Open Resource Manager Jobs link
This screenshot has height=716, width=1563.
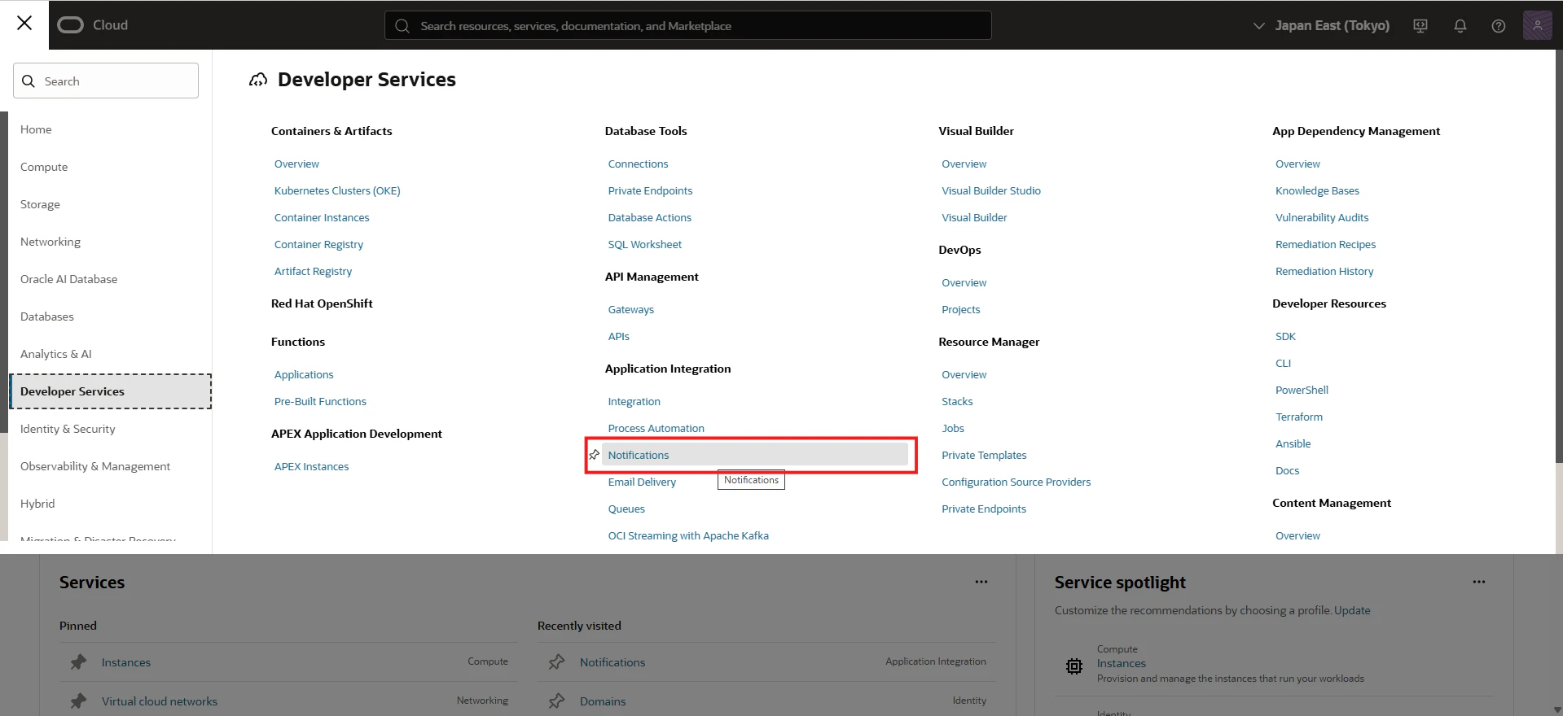(953, 428)
